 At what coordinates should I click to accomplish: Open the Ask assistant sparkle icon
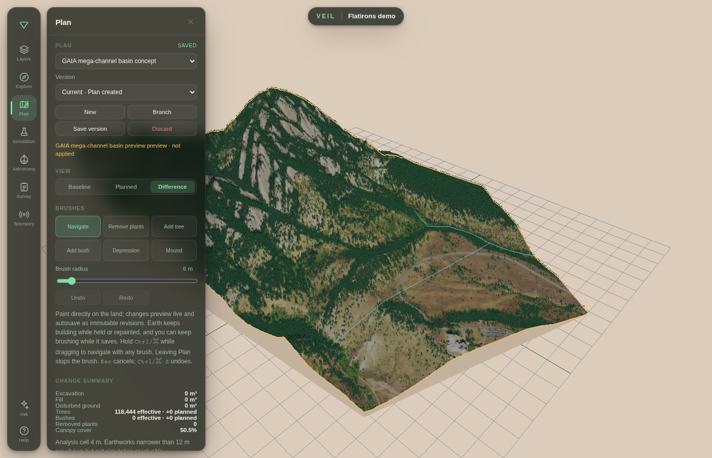[x=24, y=408]
